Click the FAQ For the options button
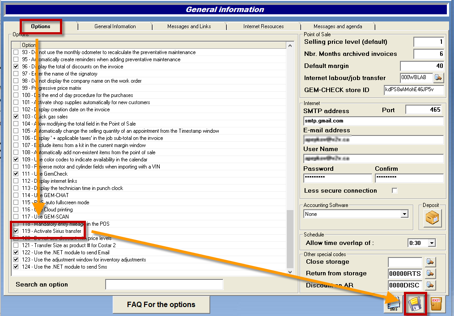The width and height of the screenshot is (454, 316). click(x=161, y=305)
